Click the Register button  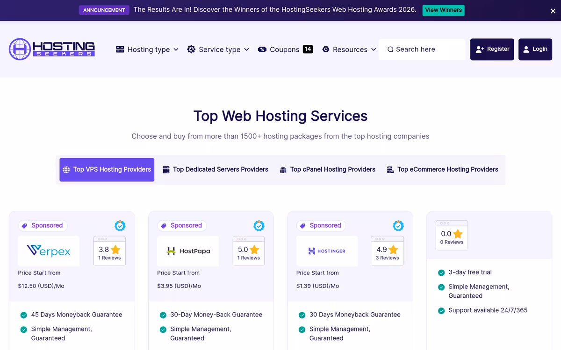click(492, 49)
